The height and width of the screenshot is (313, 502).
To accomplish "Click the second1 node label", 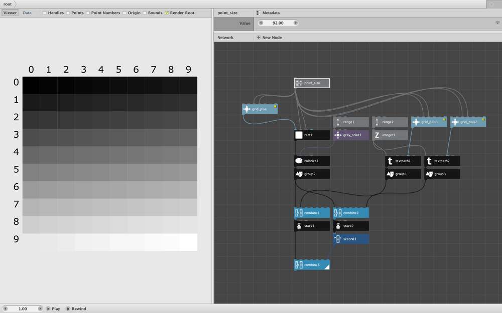I will point(349,239).
